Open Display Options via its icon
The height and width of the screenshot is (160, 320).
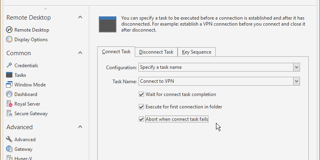(10, 40)
